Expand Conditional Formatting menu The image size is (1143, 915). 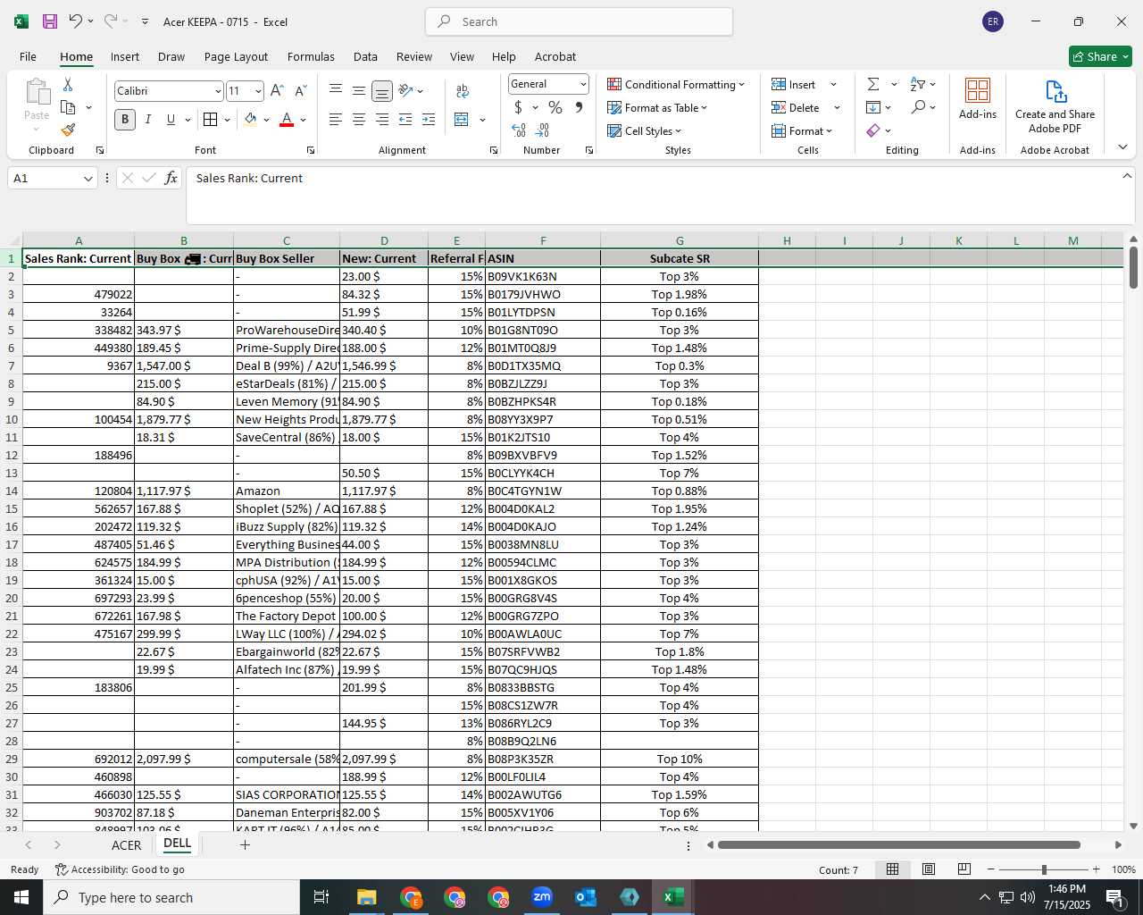[676, 84]
